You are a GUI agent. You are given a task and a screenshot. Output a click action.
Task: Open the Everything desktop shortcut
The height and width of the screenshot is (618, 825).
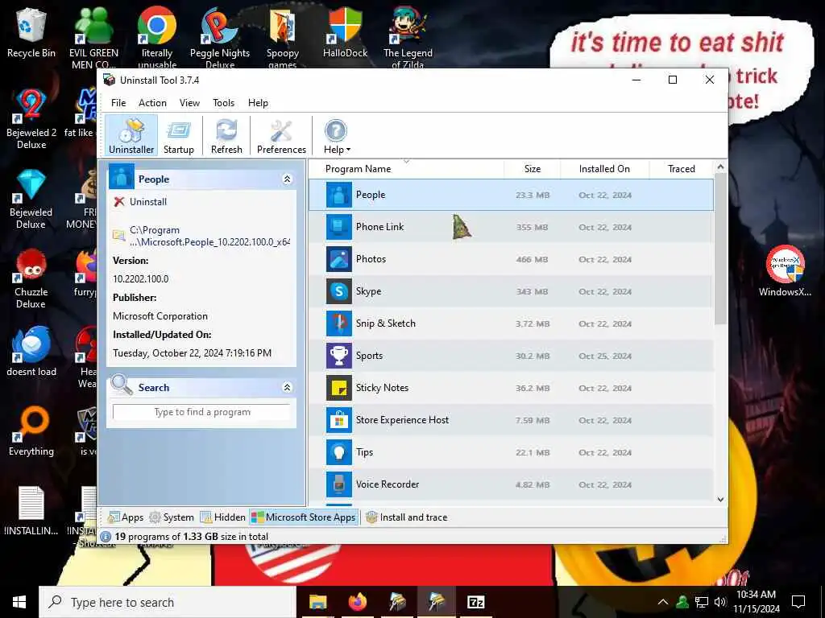31,431
